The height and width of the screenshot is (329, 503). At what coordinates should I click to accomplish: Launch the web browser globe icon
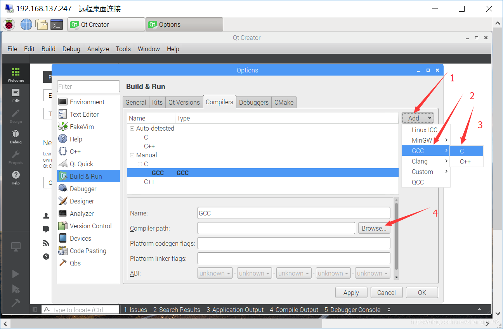[x=26, y=24]
